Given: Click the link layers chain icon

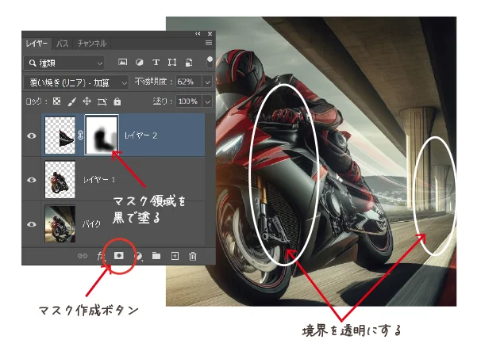Looking at the screenshot, I should [83, 256].
